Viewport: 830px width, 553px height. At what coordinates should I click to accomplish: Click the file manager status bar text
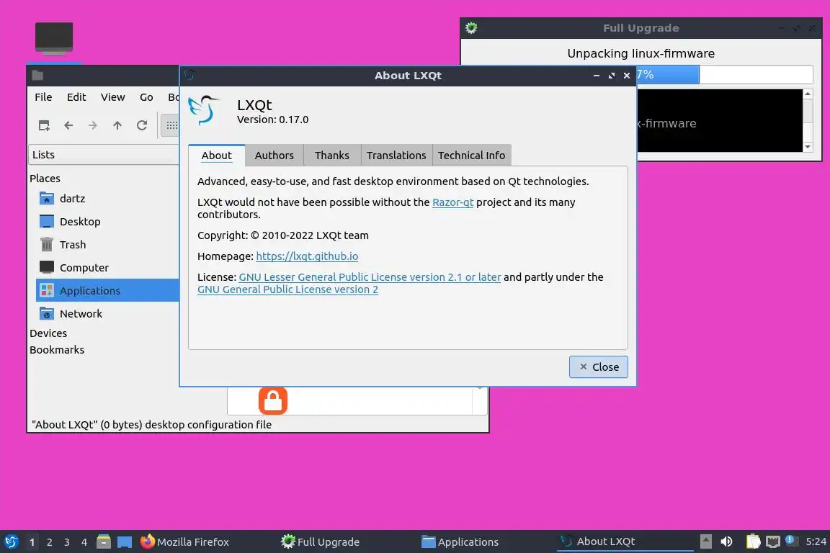tap(151, 424)
